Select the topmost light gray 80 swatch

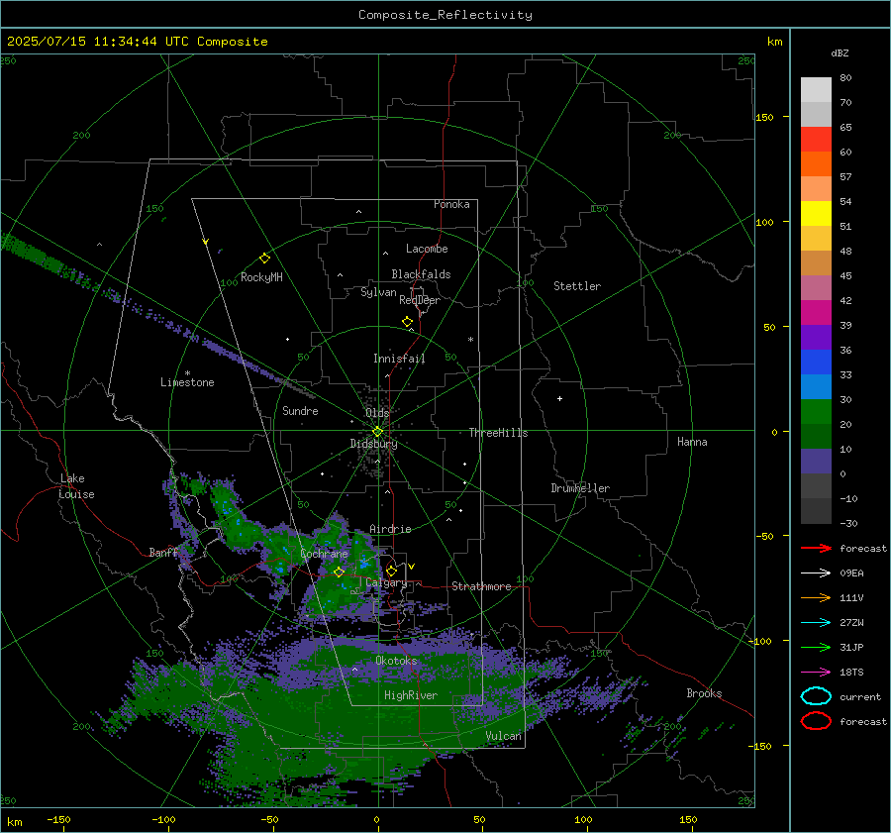click(816, 90)
